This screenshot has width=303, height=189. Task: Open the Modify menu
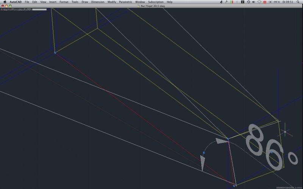[x=112, y=2]
